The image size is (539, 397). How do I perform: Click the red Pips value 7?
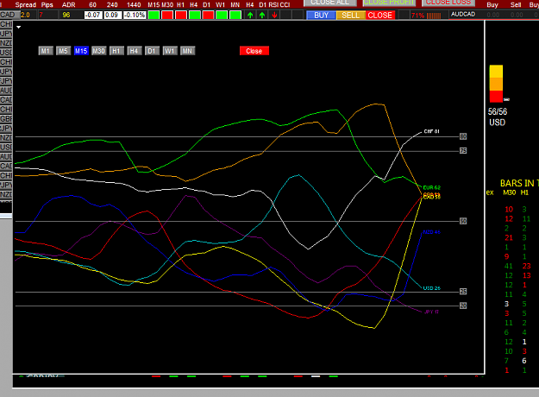41,16
